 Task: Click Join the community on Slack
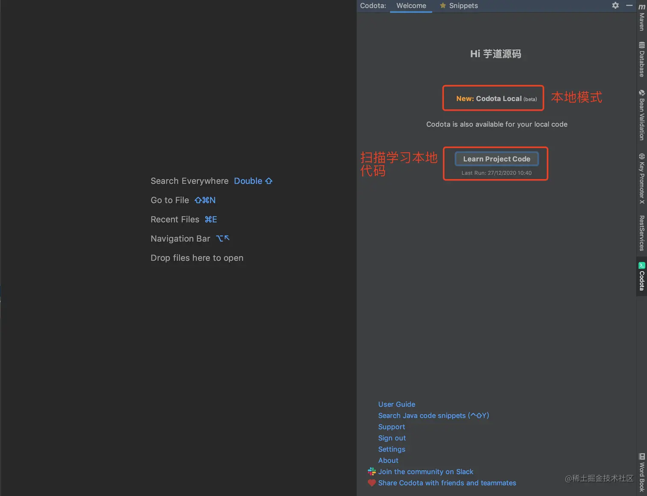point(426,472)
